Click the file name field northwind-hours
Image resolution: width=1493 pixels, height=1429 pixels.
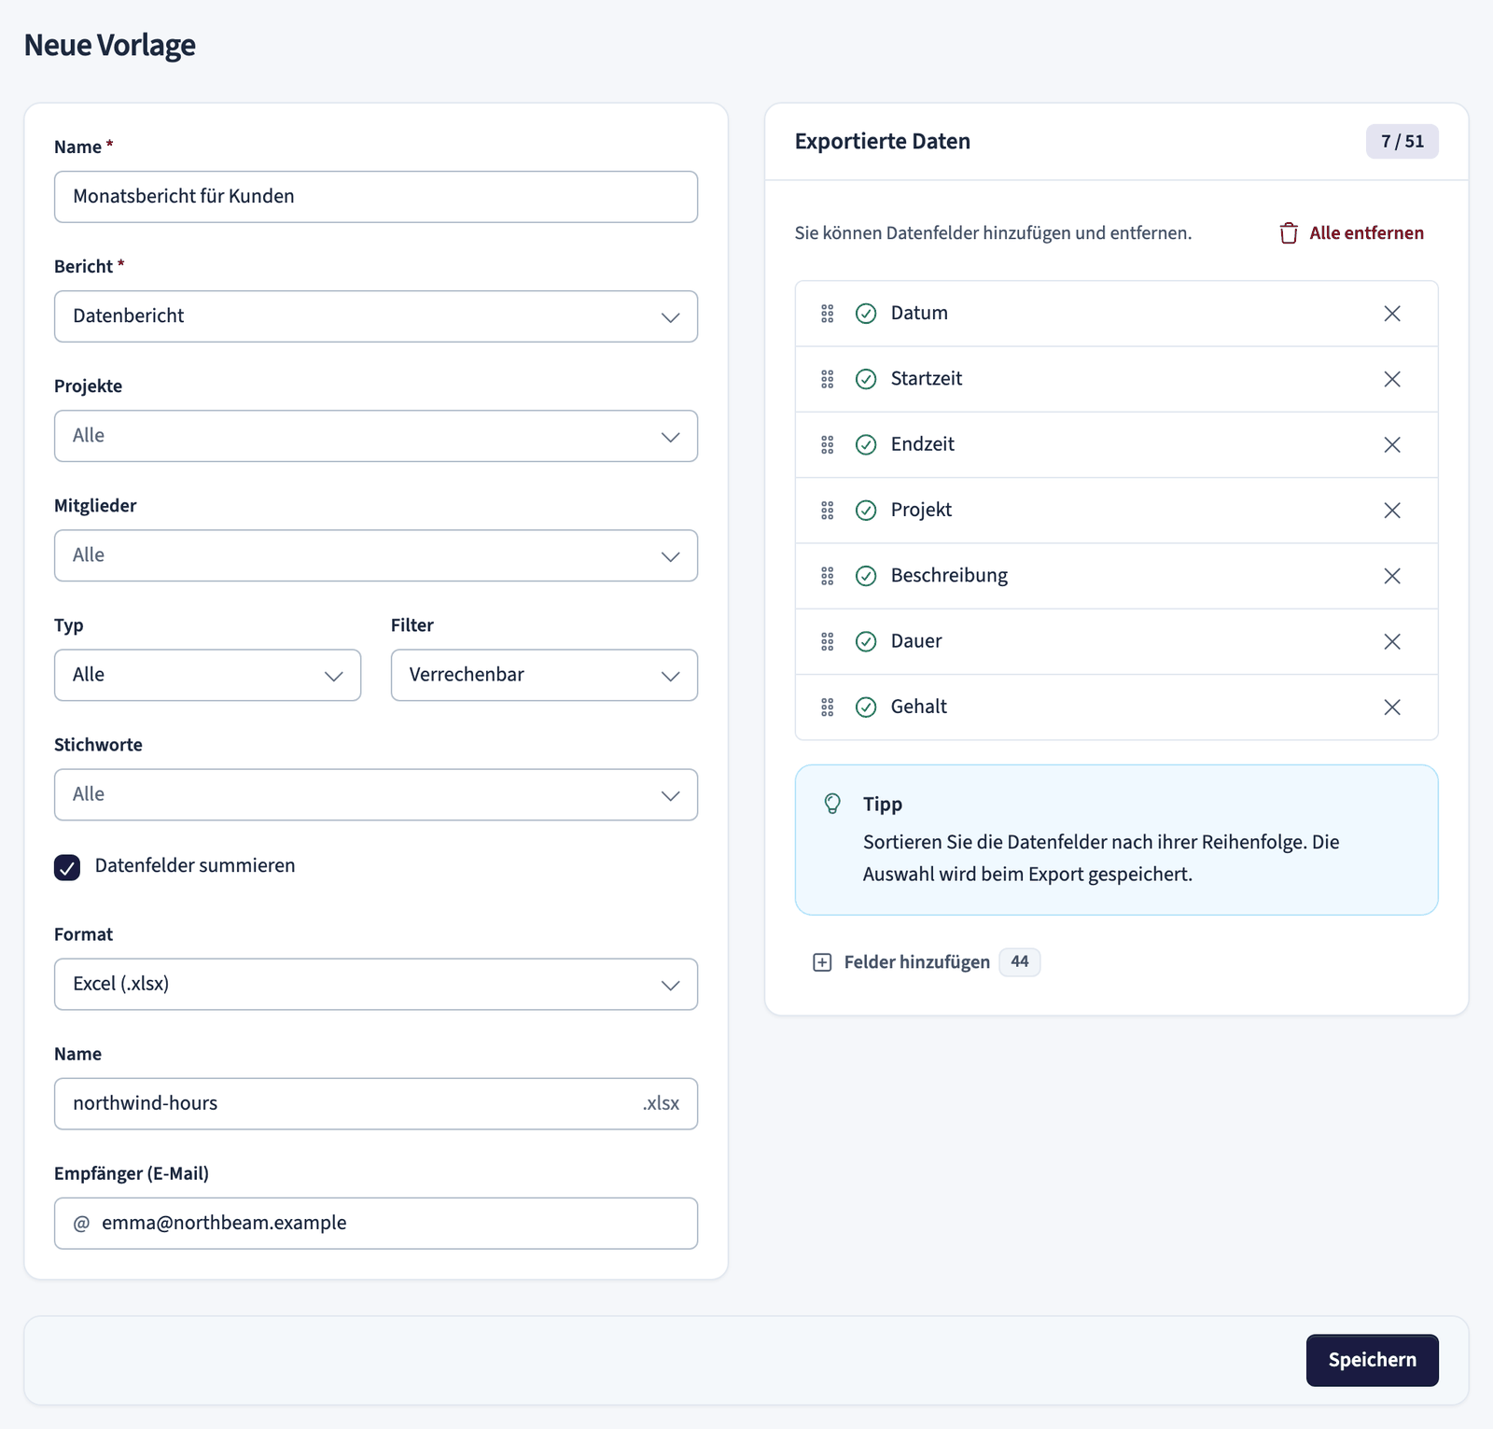[376, 1103]
